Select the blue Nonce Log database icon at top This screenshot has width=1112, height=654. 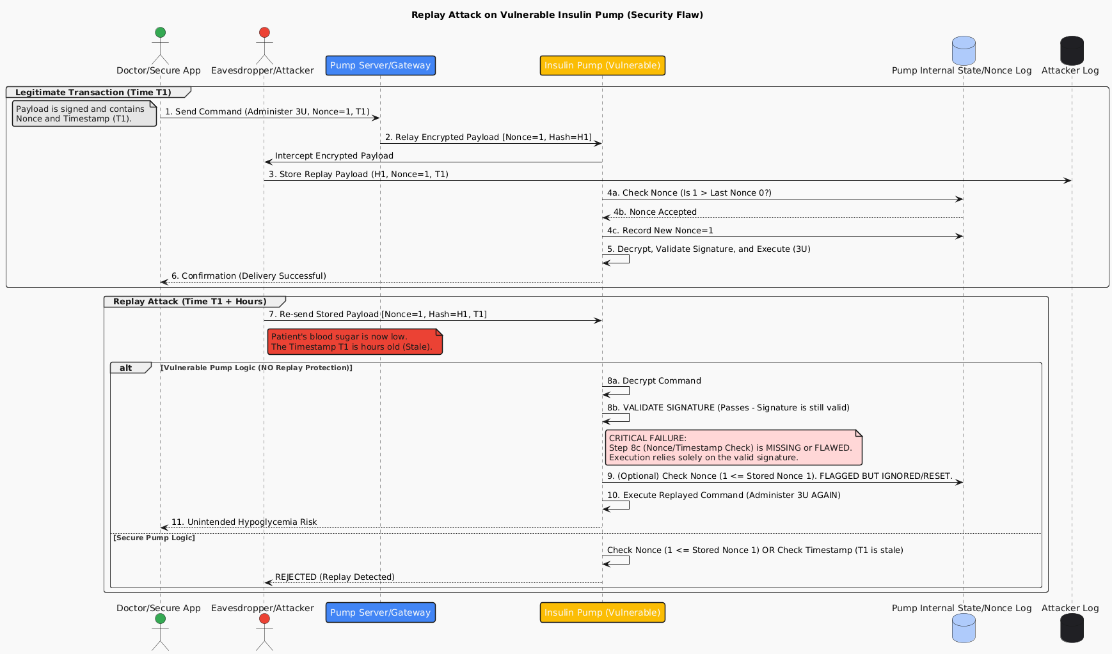(x=963, y=51)
